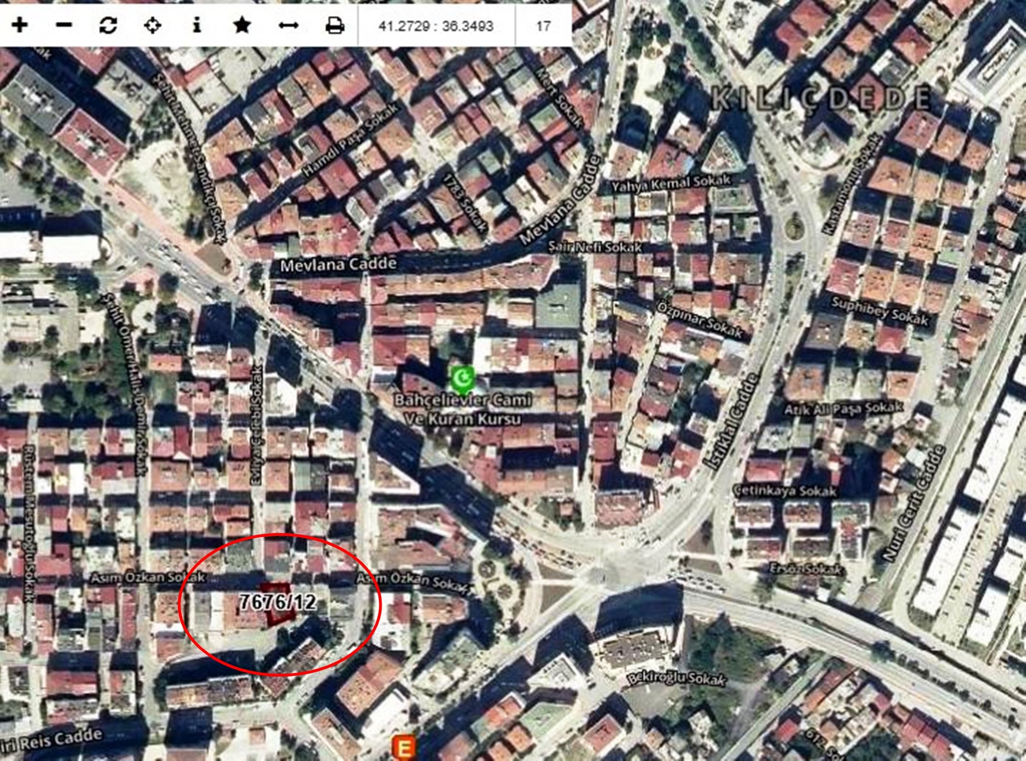This screenshot has height=761, width=1026.
Task: Click parcel label 7676/12
Action: pos(277,602)
